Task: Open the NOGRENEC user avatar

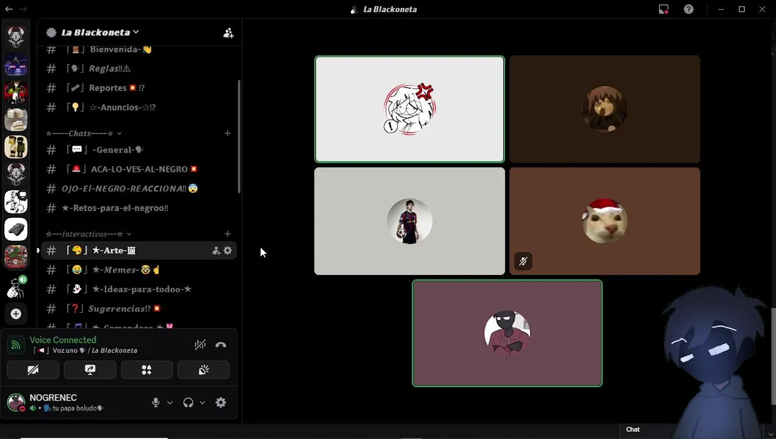Action: click(16, 402)
